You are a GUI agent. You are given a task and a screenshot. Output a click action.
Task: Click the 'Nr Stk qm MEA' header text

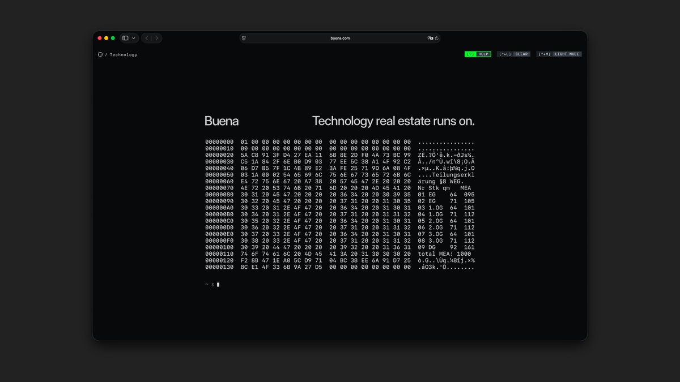coord(444,188)
